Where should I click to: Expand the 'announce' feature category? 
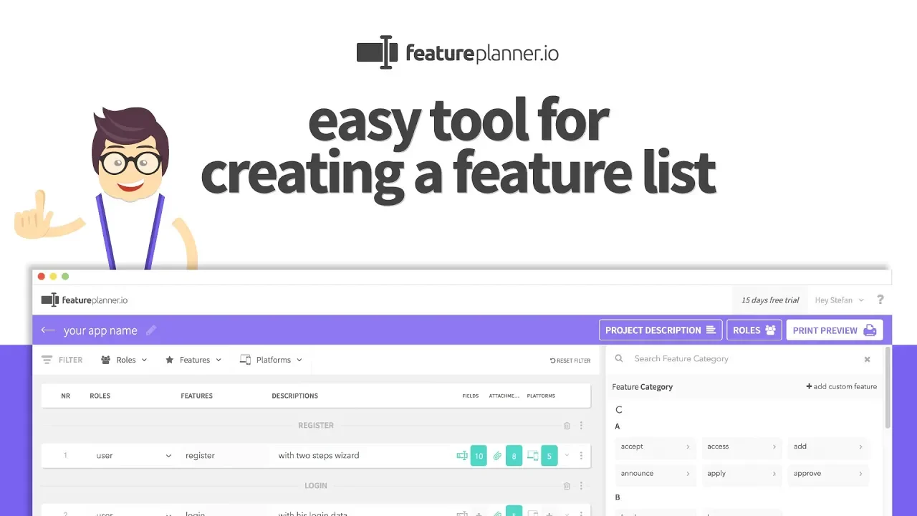[656, 474]
